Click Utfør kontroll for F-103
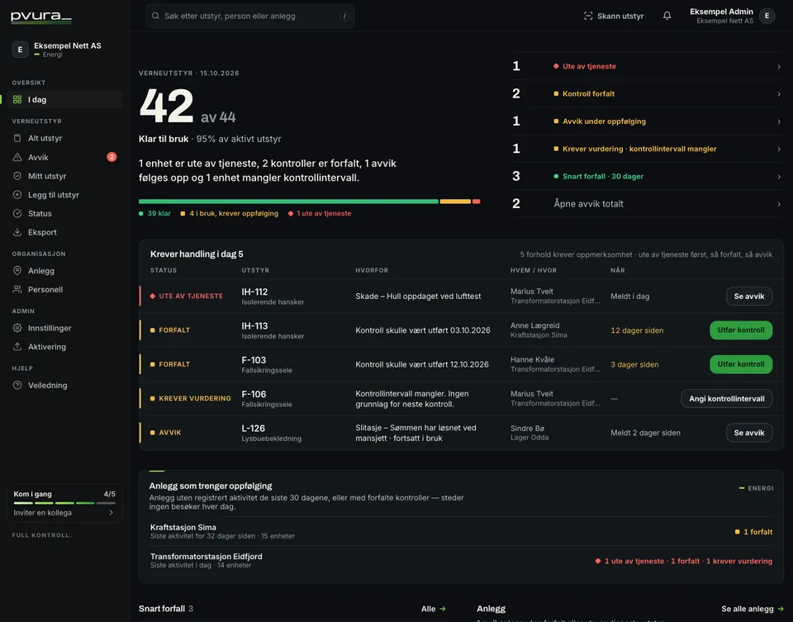The width and height of the screenshot is (793, 622). [x=741, y=364]
